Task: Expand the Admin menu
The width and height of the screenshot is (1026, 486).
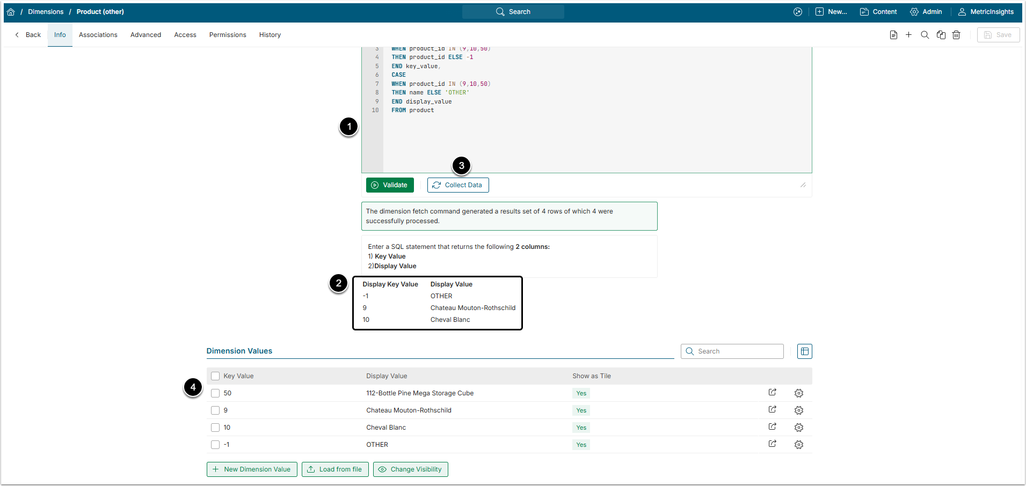Action: (926, 12)
